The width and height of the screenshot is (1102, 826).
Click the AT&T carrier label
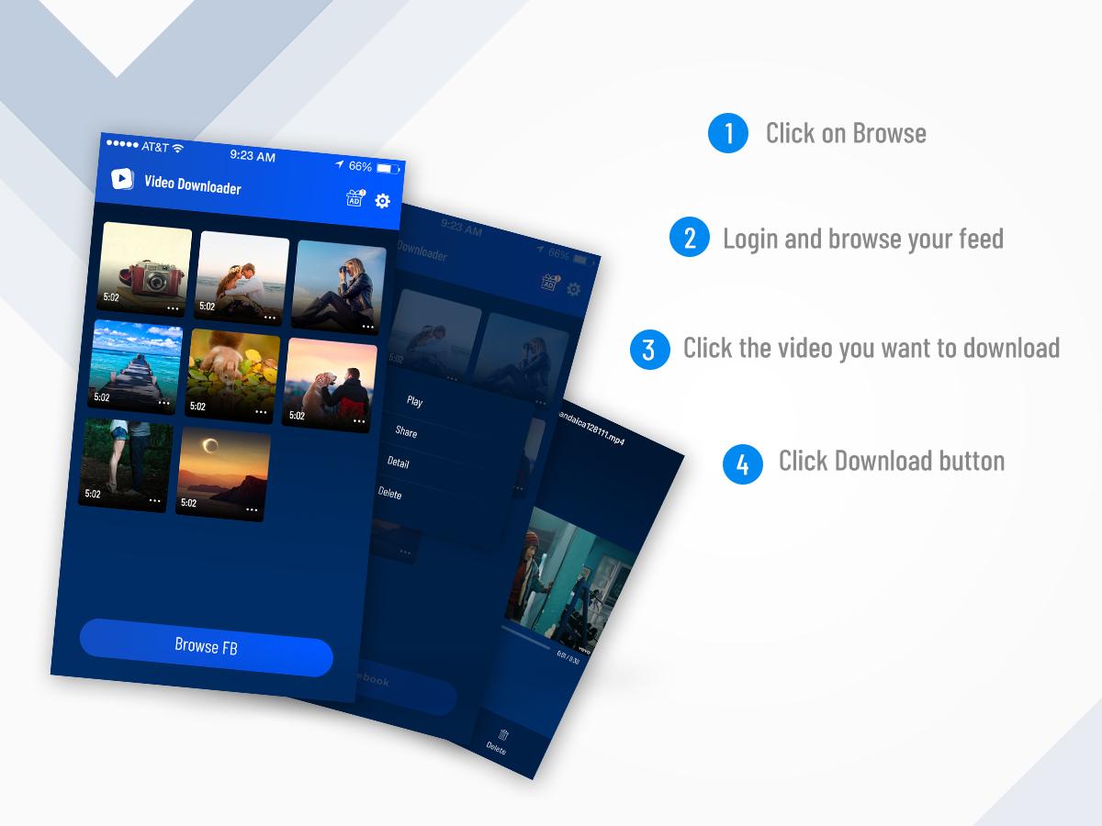click(154, 146)
